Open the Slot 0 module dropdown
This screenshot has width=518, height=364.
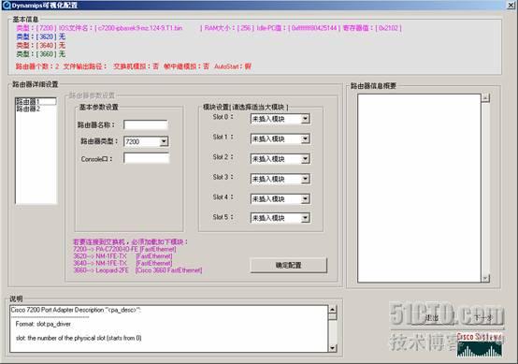pos(280,119)
